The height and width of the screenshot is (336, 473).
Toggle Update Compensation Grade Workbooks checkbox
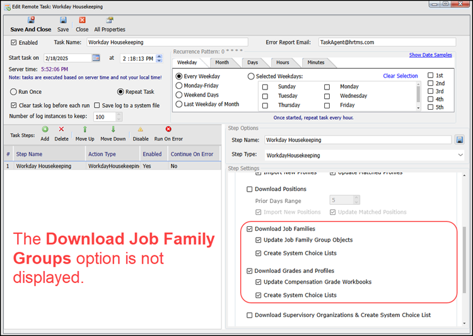(x=258, y=282)
